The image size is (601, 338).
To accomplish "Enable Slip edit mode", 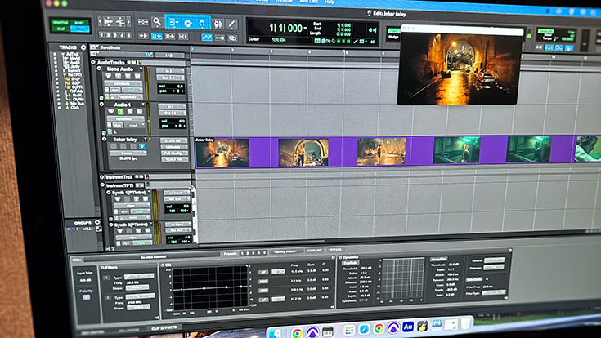I will coord(61,29).
